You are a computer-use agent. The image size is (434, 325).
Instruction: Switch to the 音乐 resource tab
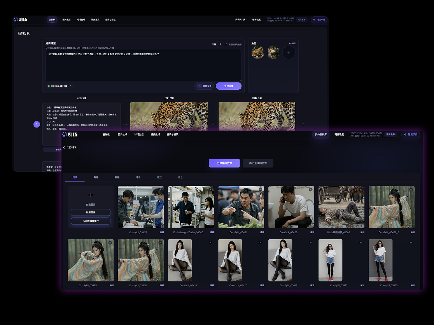180,177
